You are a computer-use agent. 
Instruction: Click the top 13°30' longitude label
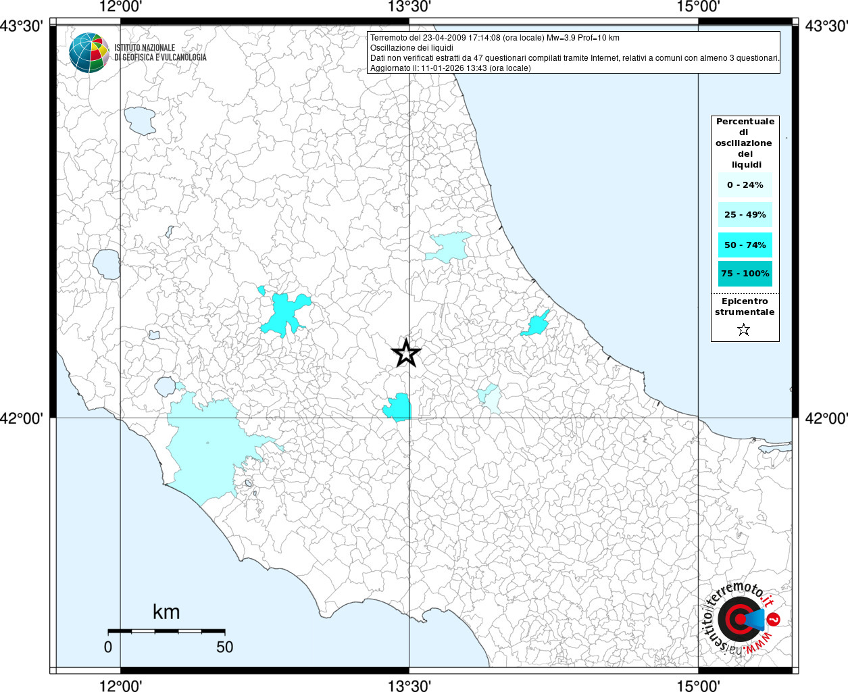tap(409, 7)
